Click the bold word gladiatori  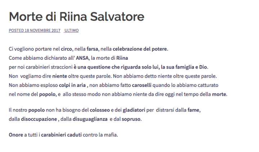(x=134, y=110)
